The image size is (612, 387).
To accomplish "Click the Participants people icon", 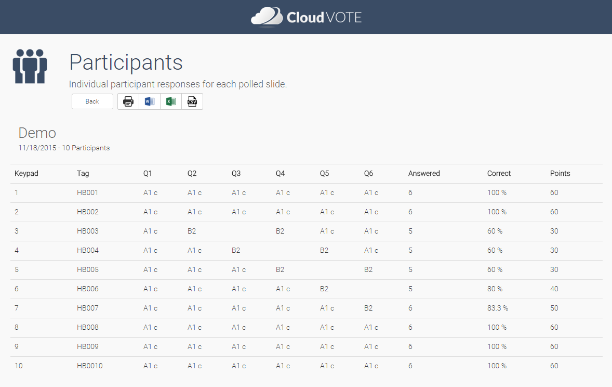I will pos(30,67).
